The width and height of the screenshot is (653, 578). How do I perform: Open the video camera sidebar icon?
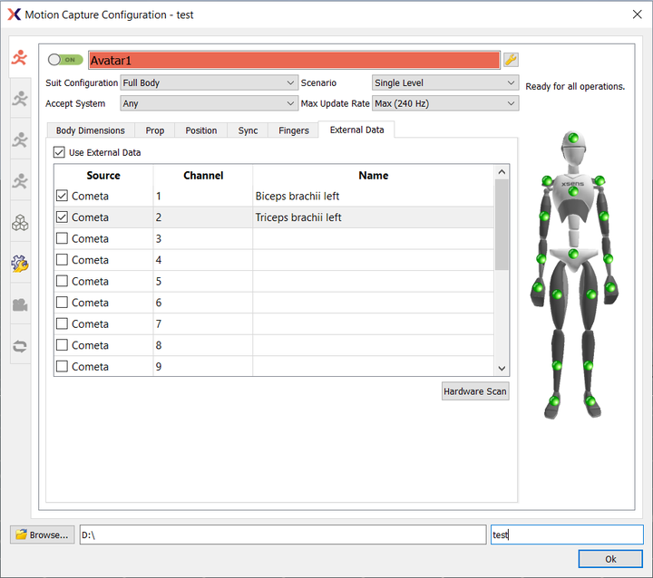(20, 305)
